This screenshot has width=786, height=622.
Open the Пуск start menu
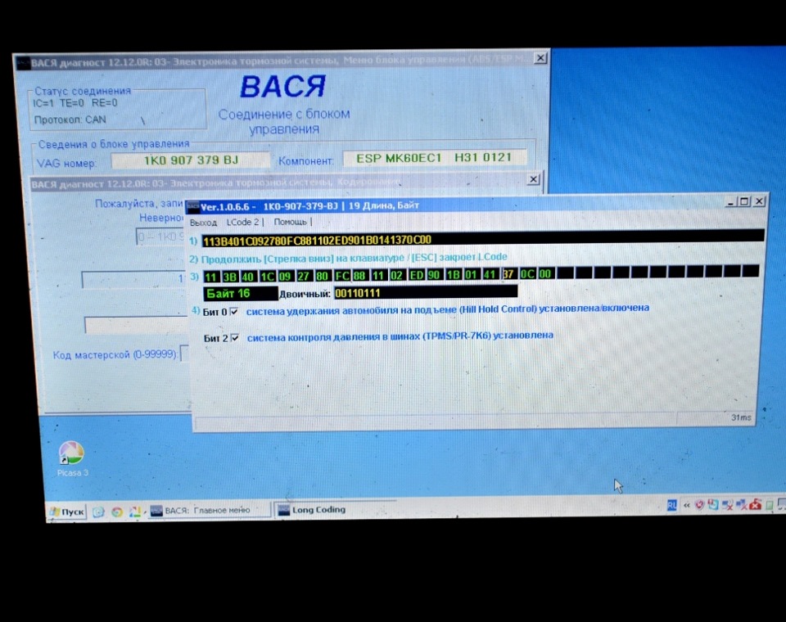click(x=67, y=512)
